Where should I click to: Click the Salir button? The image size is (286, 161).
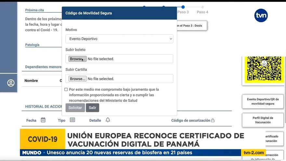(x=93, y=108)
